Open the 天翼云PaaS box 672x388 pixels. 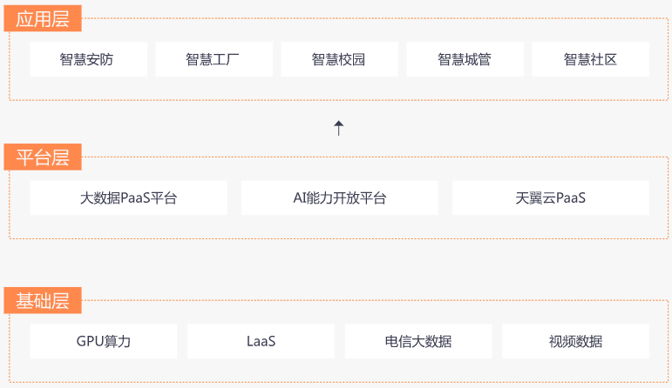pos(551,197)
